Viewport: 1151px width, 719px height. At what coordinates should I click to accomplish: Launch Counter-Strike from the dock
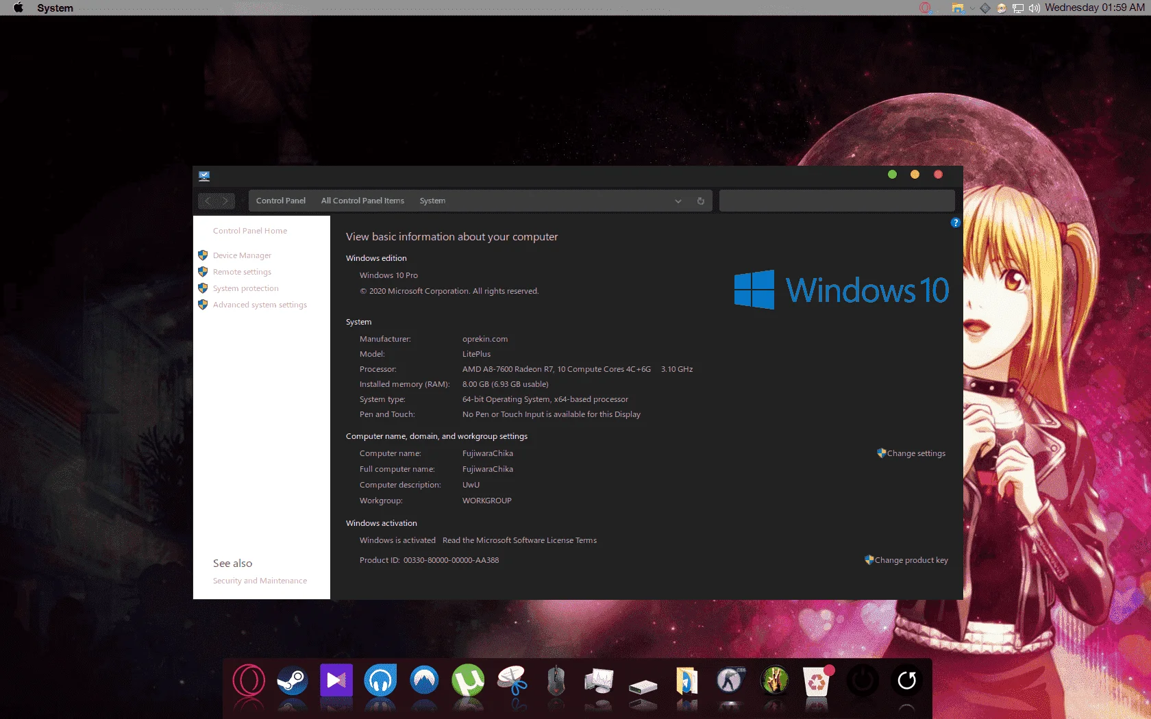730,681
